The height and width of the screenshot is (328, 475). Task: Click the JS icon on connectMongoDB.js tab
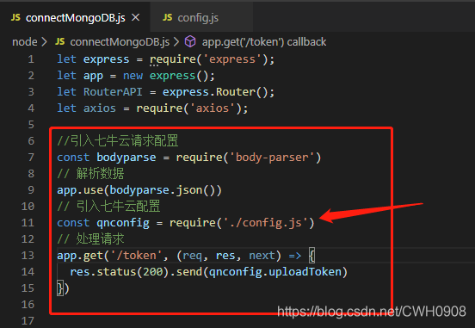click(15, 17)
